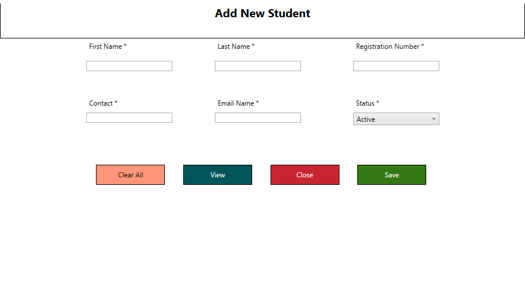Open the Status combo box showing Active
Image resolution: width=525 pixels, height=291 pixels.
coord(396,119)
